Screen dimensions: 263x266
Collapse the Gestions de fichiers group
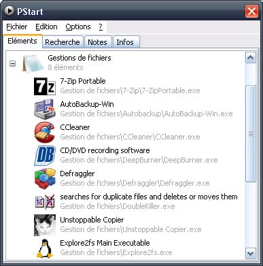coord(12,63)
